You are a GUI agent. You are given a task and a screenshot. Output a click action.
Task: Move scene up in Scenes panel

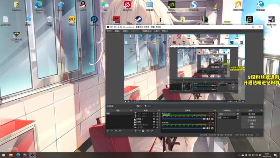point(116,131)
